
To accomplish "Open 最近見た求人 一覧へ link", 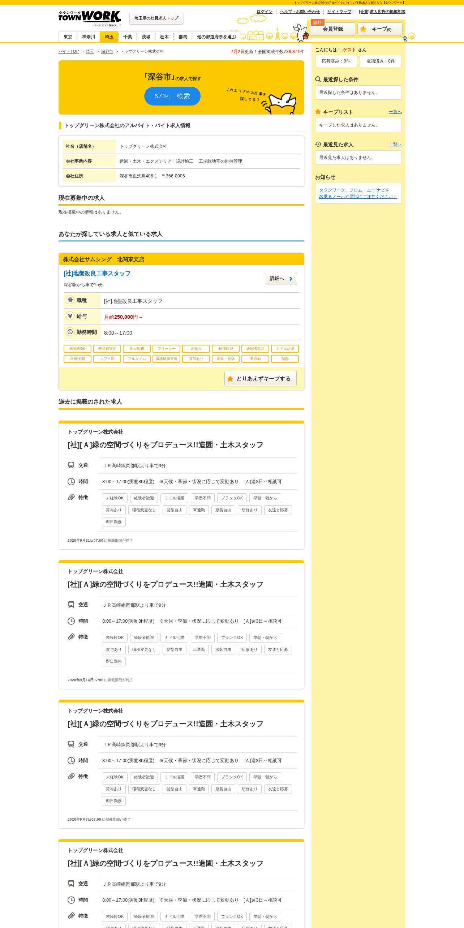I will click(x=395, y=144).
